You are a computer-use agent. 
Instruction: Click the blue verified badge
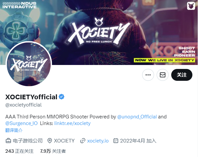61,97
